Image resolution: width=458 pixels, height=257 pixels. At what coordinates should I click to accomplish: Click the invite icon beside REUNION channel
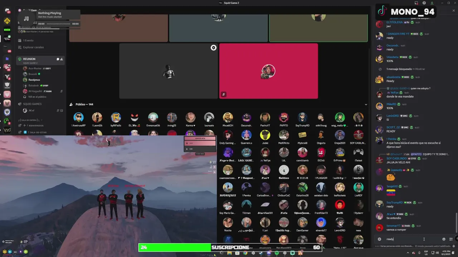coord(62,59)
